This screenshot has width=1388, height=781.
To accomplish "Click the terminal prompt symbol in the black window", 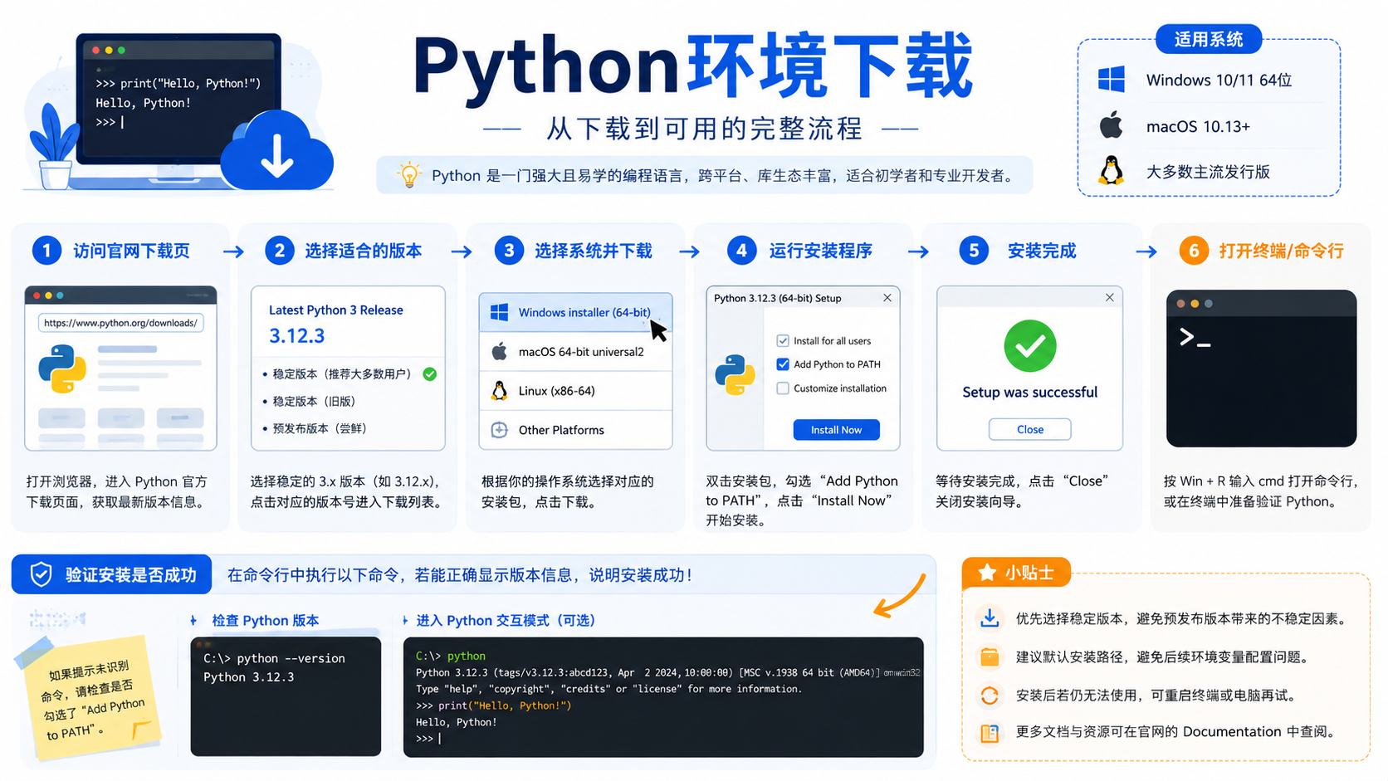I will [x=1195, y=337].
